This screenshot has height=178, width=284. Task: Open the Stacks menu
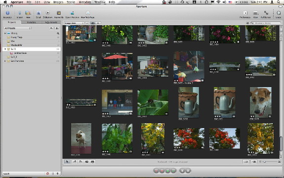[71, 2]
